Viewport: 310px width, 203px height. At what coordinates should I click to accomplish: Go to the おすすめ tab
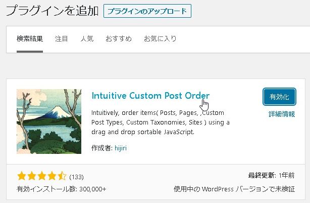point(118,39)
